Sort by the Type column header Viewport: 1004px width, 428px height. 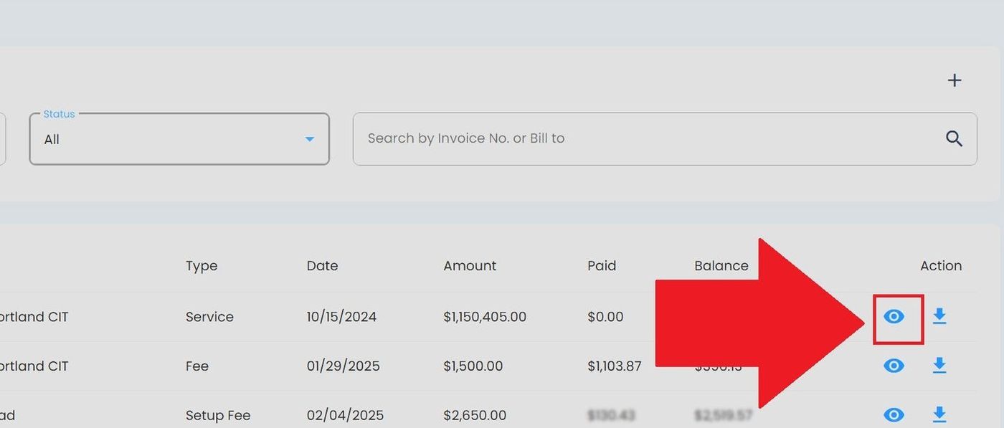[x=201, y=266]
